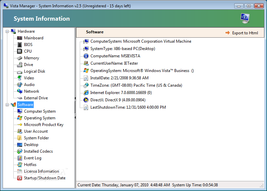The height and width of the screenshot is (191, 267).
Task: Click the orange Export arrow icon
Action: 228,33
